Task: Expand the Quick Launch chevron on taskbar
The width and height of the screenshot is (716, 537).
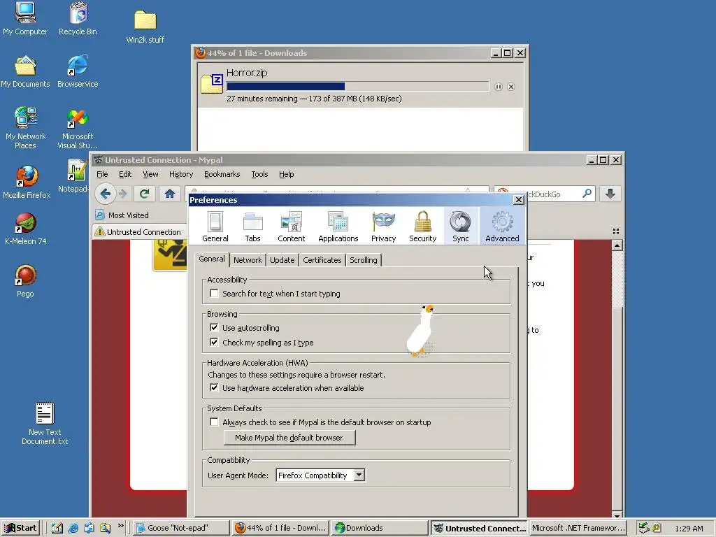Action: 120,525
